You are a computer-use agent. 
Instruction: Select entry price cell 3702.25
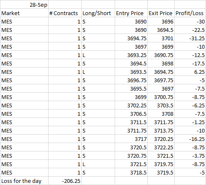(131, 105)
